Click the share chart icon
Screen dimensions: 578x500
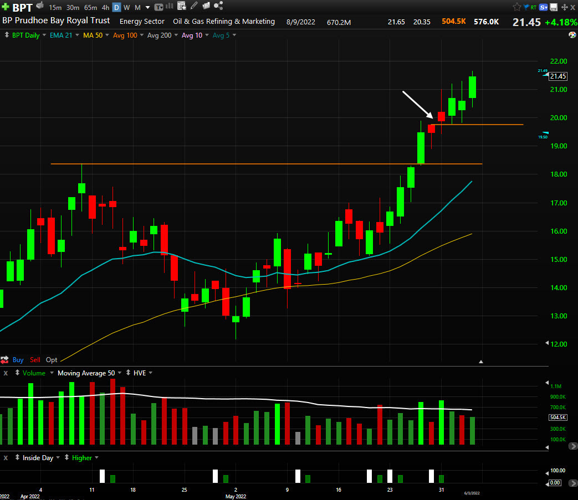click(x=218, y=6)
